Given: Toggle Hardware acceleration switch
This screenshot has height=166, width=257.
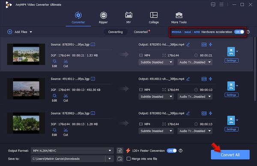Looking at the screenshot, I should pos(239,32).
